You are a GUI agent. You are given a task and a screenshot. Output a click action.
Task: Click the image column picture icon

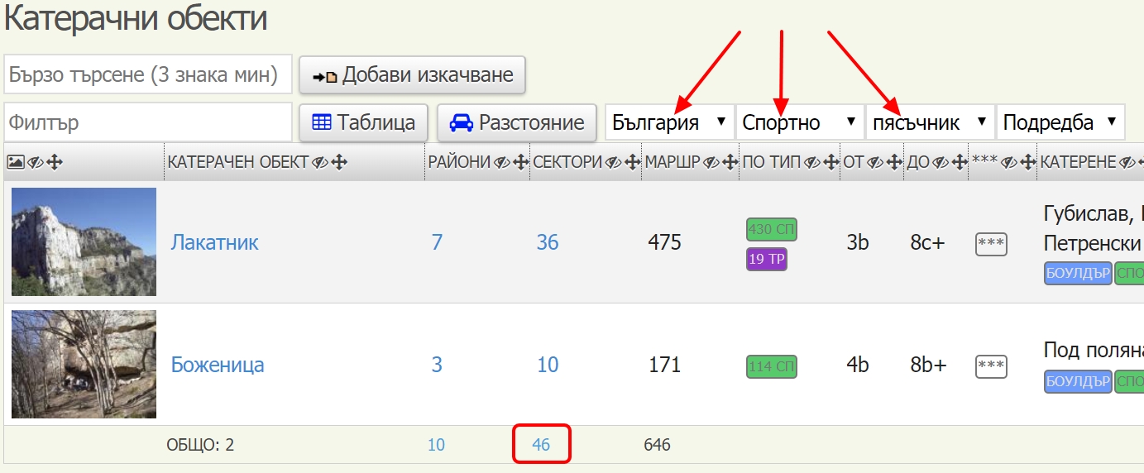point(16,163)
